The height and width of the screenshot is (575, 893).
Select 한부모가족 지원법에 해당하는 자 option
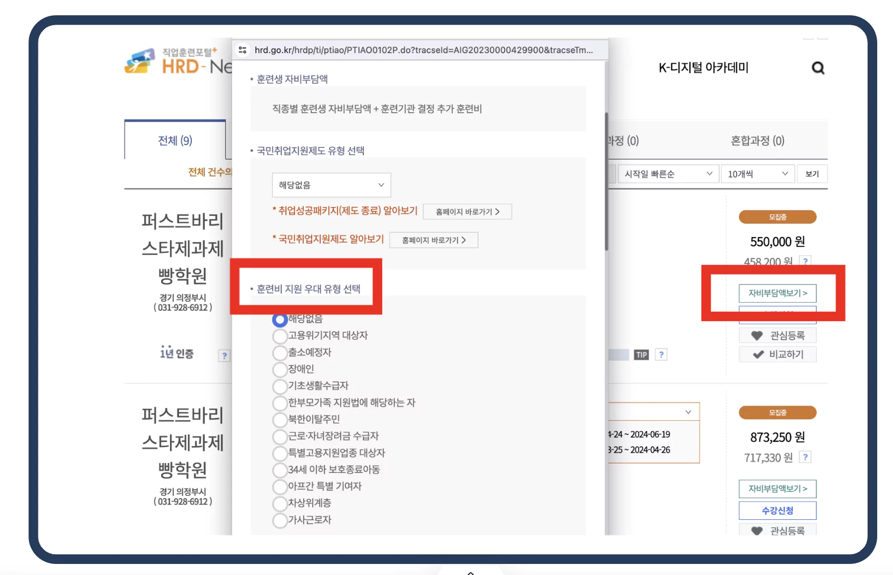coord(280,403)
